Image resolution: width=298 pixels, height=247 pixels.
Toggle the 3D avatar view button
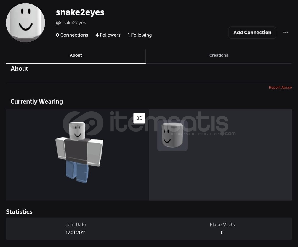click(x=139, y=118)
